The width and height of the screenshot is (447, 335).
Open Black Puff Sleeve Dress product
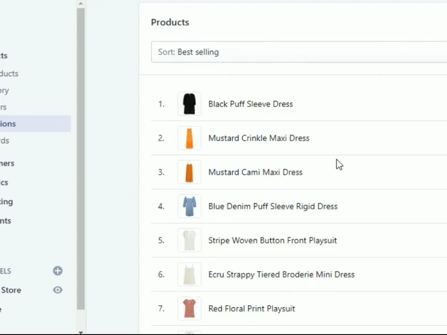click(251, 104)
